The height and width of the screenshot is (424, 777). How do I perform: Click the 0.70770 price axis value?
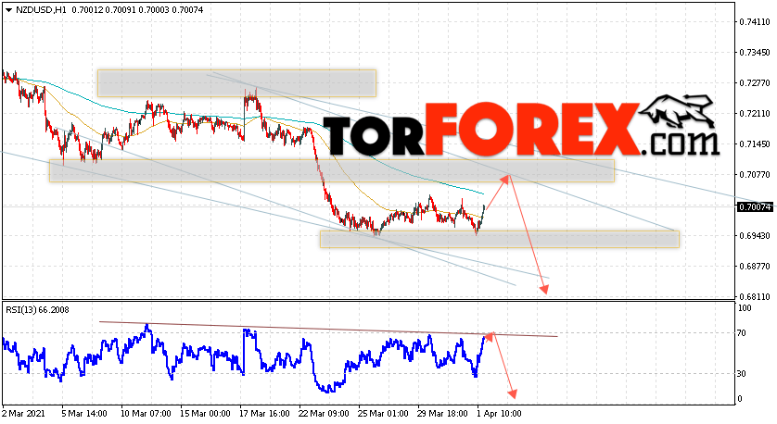tap(755, 175)
